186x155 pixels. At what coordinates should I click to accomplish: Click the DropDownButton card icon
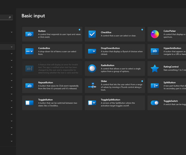(92, 51)
